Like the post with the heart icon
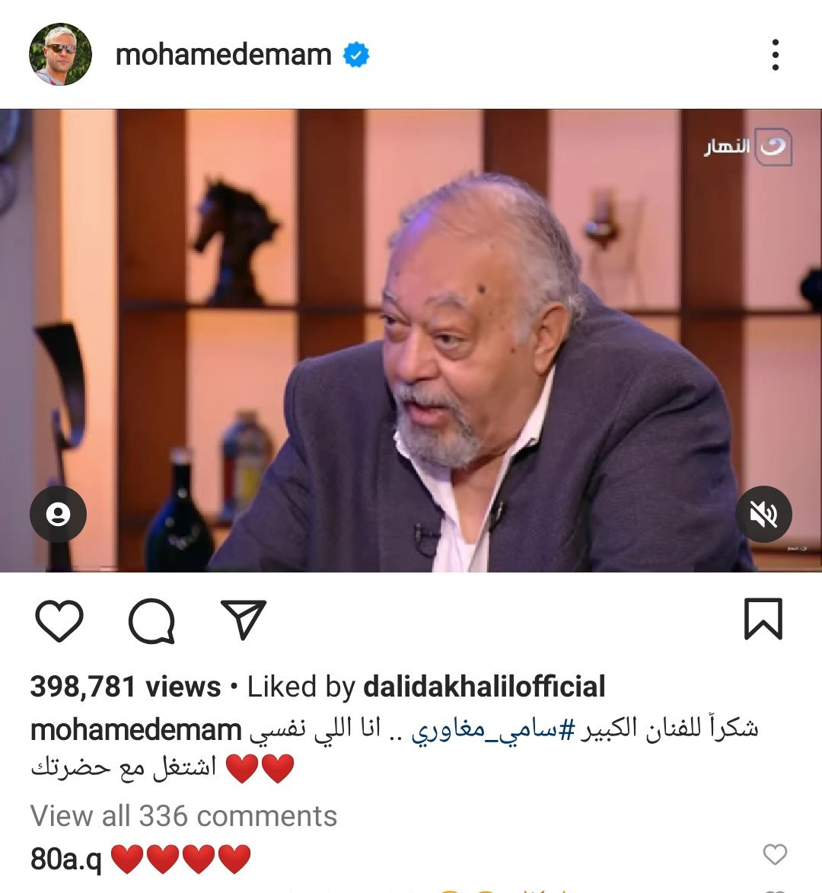The height and width of the screenshot is (893, 822). pos(59,620)
